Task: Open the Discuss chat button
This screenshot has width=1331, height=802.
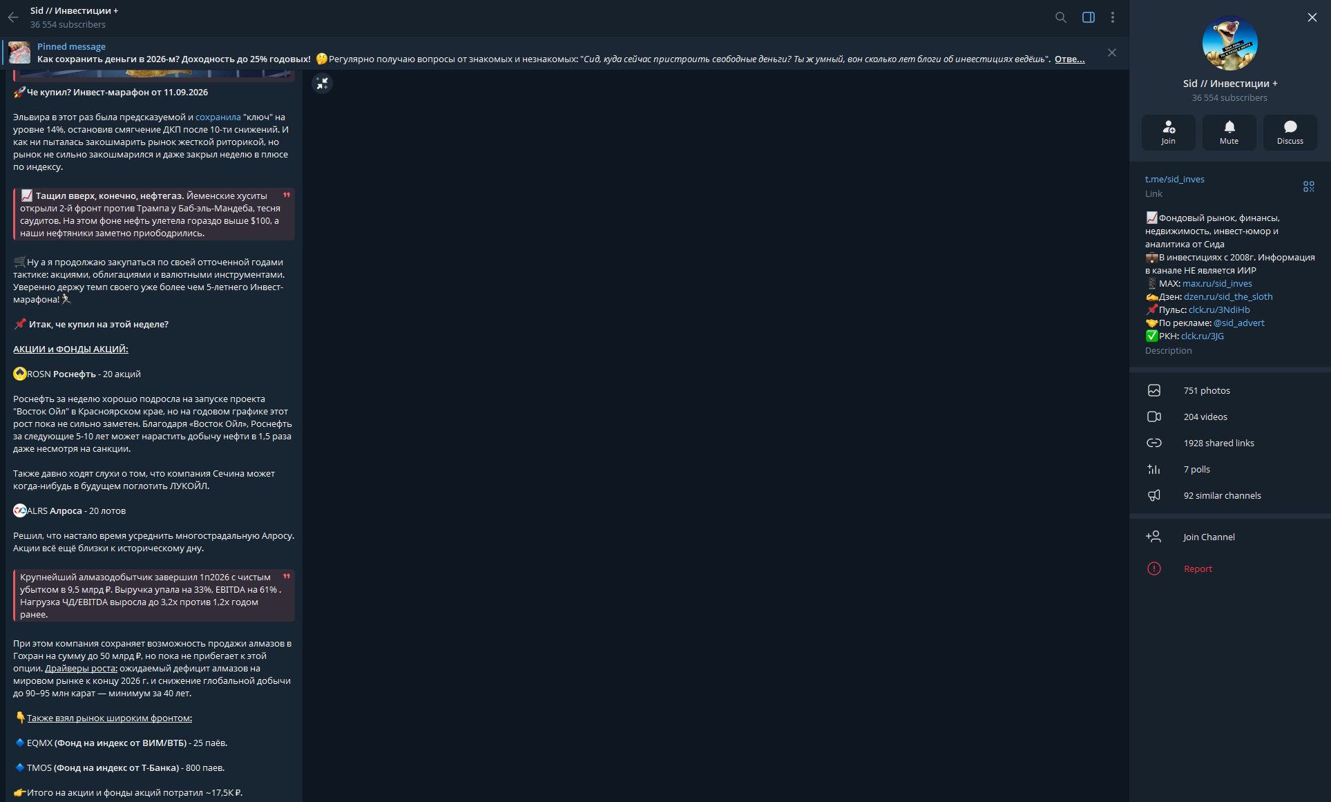Action: point(1290,132)
